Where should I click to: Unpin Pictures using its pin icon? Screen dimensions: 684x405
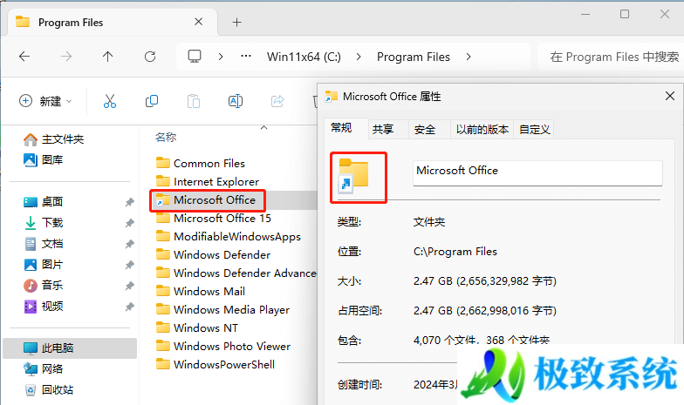coord(129,265)
